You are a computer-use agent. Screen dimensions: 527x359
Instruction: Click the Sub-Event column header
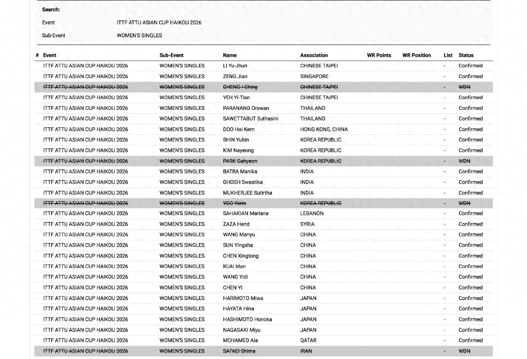click(x=171, y=55)
